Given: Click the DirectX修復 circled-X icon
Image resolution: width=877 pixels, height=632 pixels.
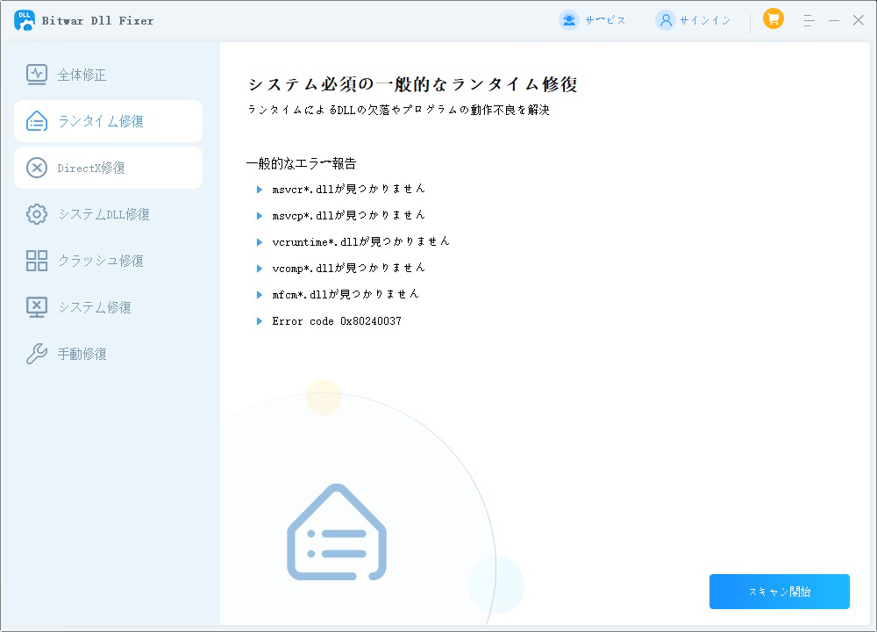Looking at the screenshot, I should pos(37,168).
